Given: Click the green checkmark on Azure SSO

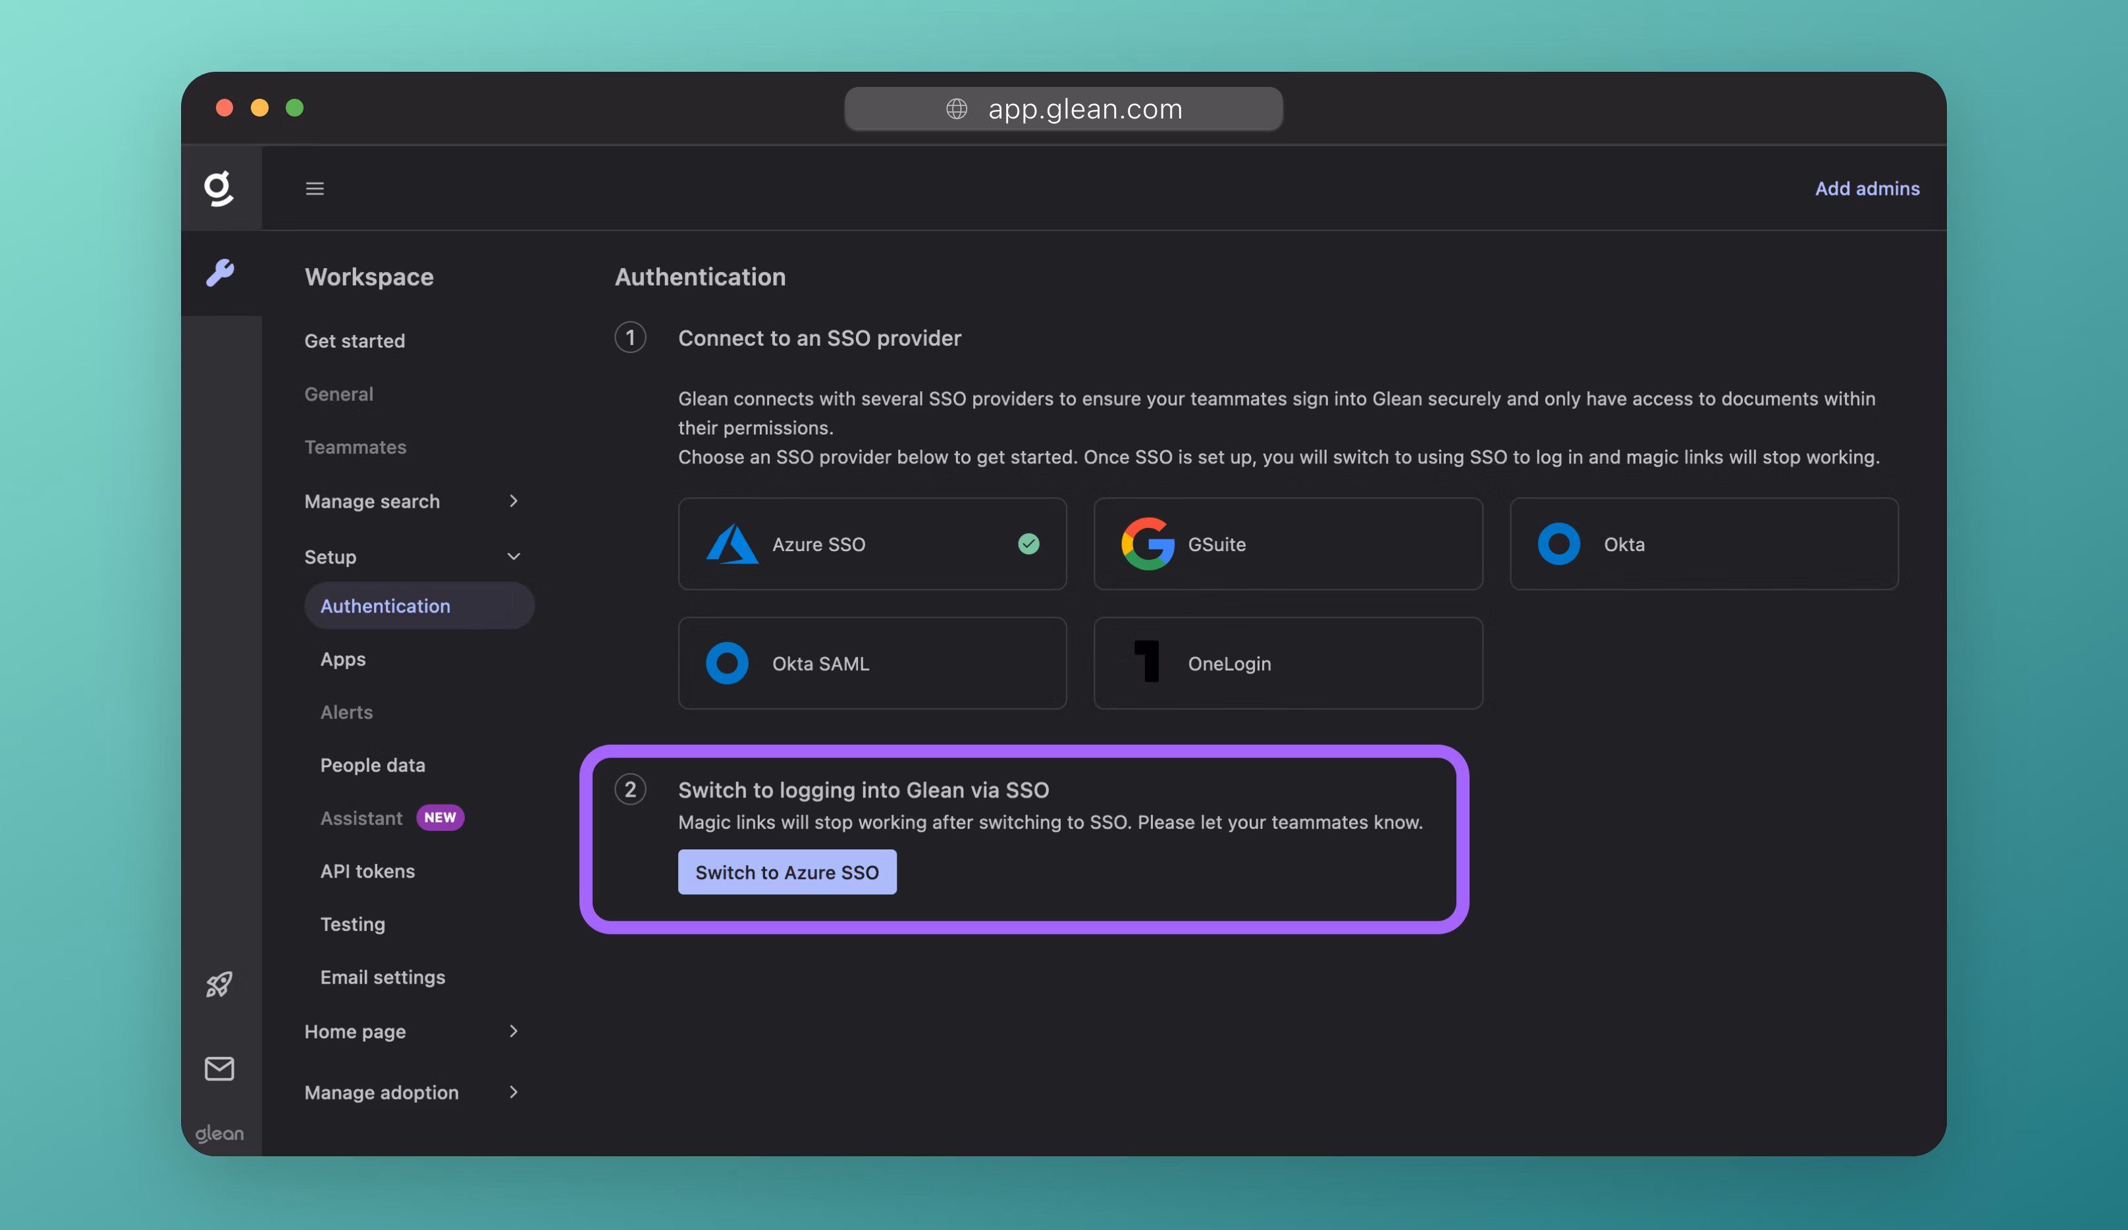Looking at the screenshot, I should point(1029,545).
